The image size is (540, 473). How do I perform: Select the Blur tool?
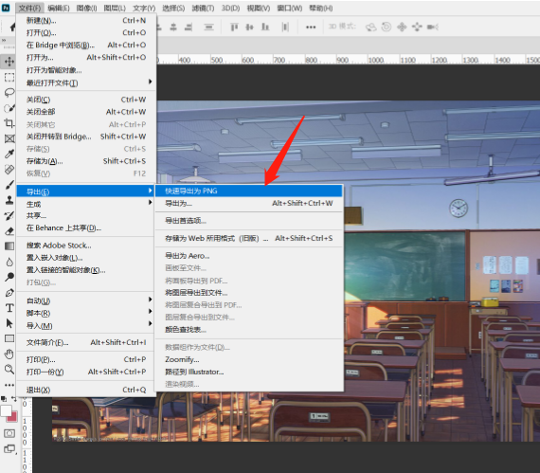click(9, 262)
